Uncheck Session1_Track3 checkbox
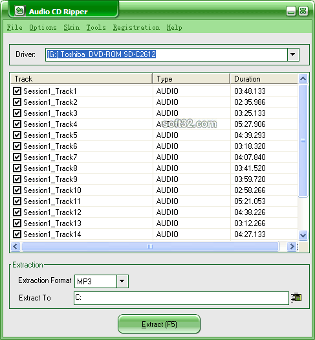 [x=17, y=113]
